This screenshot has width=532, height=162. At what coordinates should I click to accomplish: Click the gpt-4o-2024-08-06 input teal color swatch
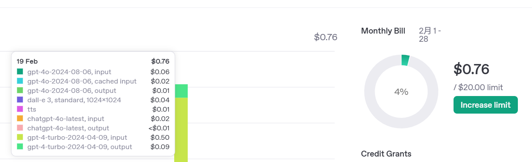[20, 72]
